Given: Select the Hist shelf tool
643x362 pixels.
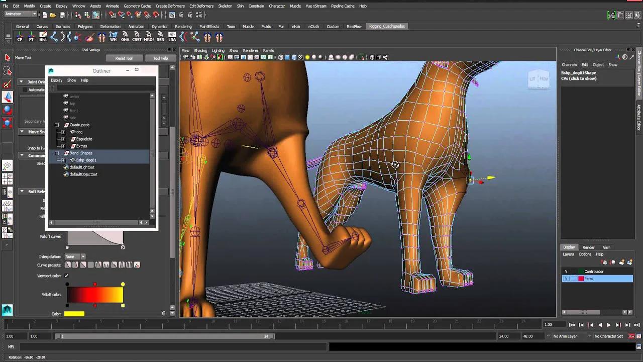Looking at the screenshot, I should 42,37.
